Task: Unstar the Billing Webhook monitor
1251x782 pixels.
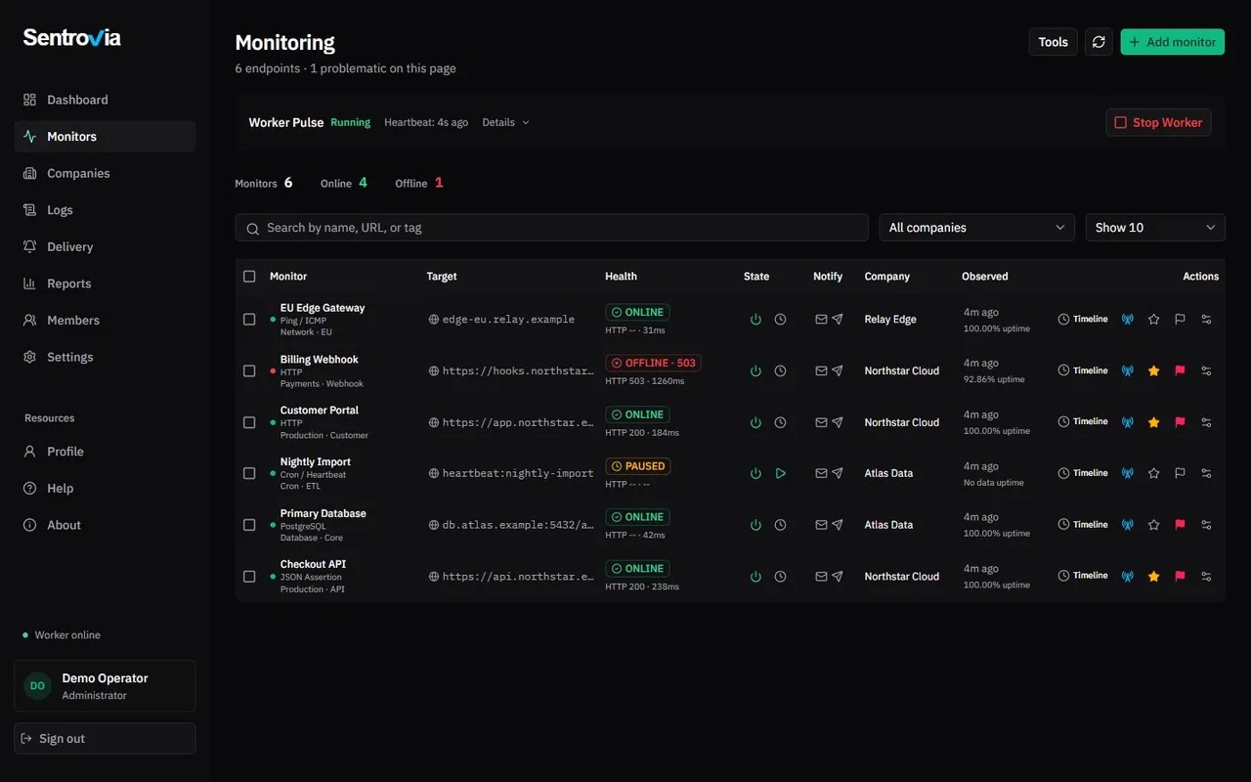Action: [1153, 371]
